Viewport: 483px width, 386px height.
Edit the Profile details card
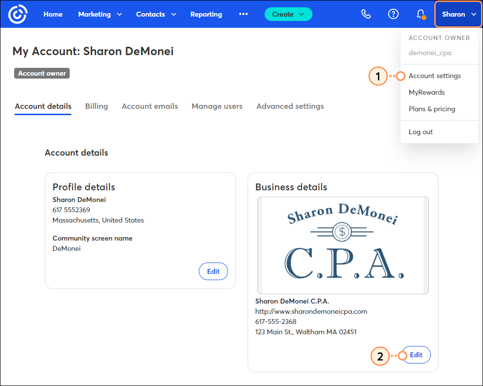coord(213,271)
